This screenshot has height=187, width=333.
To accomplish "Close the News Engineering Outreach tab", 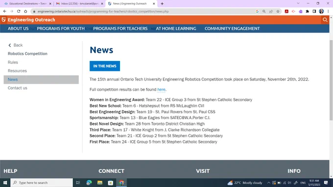I will [x=154, y=3].
